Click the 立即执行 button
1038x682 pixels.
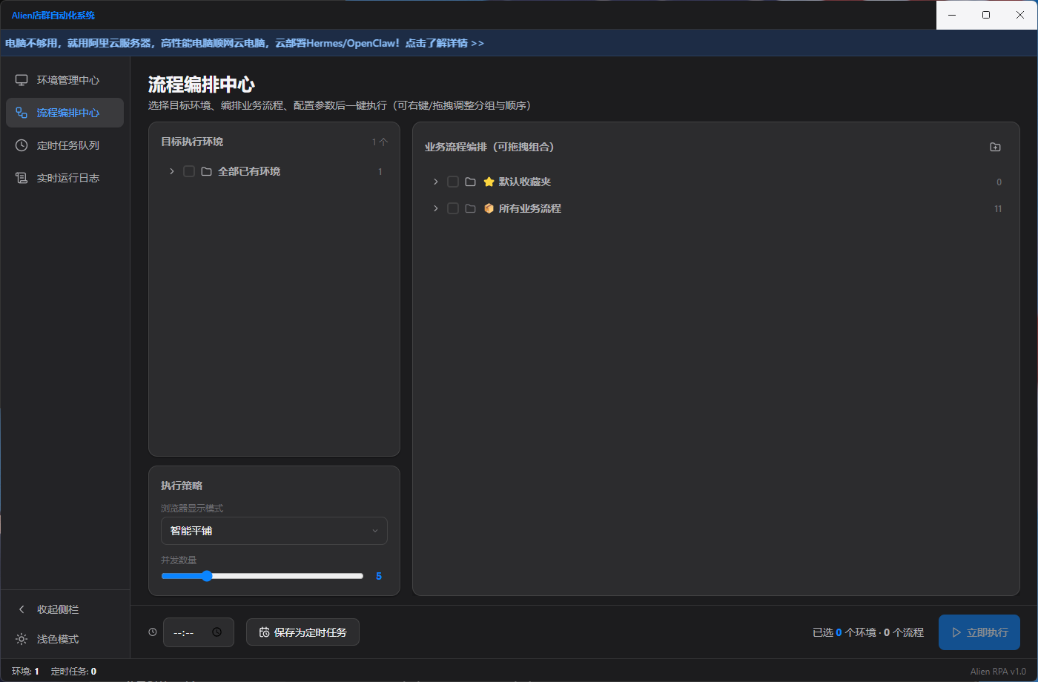point(979,632)
